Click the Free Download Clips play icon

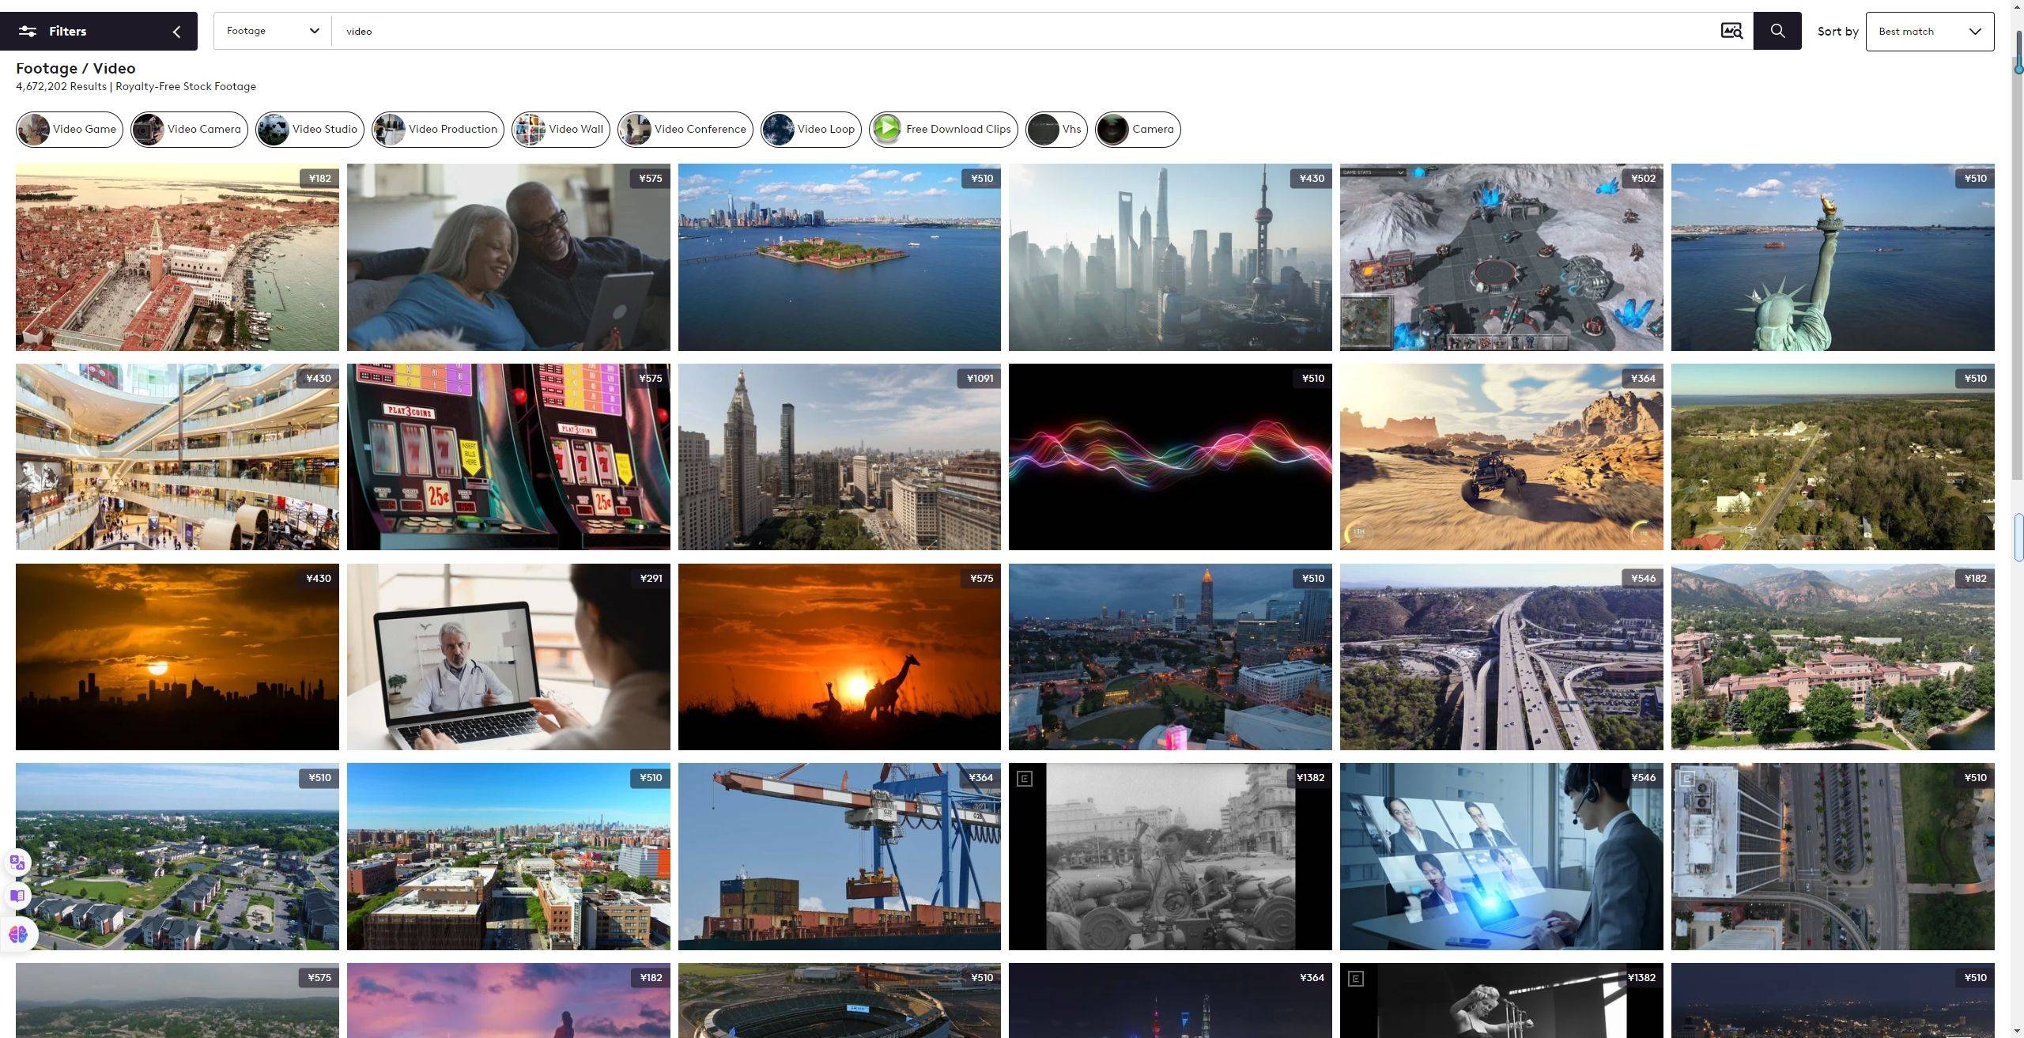887,130
